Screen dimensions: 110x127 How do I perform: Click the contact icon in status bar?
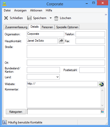[x=5, y=122]
